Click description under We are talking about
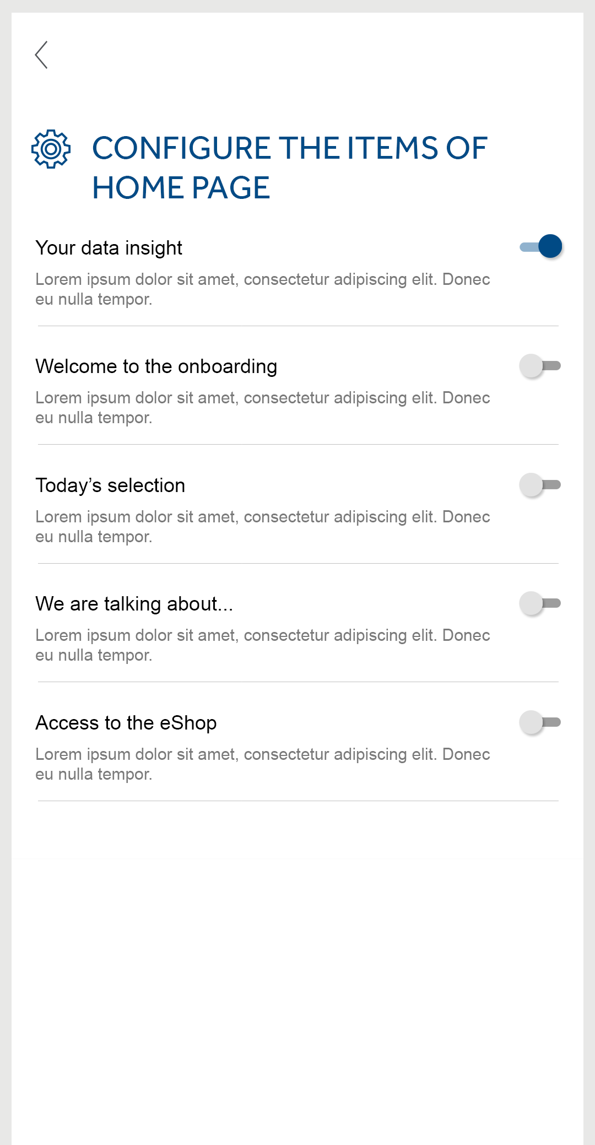 pos(262,645)
